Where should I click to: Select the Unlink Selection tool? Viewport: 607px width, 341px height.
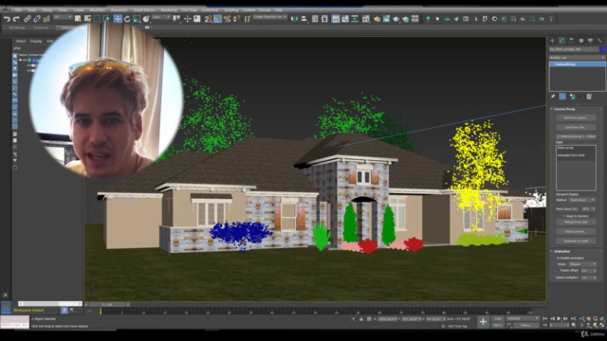click(37, 19)
